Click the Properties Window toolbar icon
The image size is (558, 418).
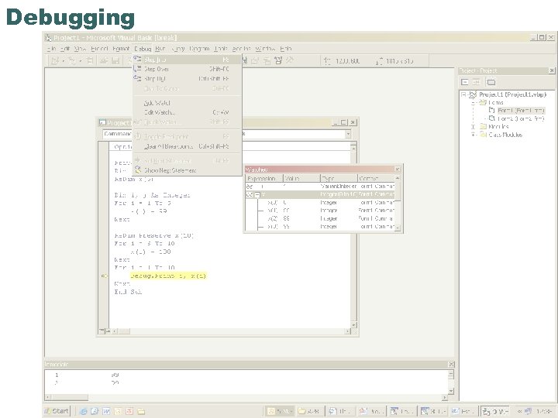point(255,61)
